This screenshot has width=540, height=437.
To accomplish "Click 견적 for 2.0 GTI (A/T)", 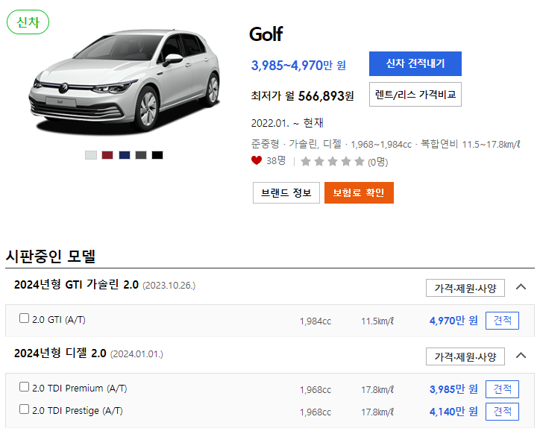I will pos(502,321).
